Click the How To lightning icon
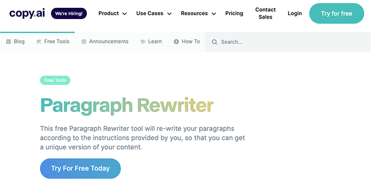371x187 pixels. click(176, 42)
